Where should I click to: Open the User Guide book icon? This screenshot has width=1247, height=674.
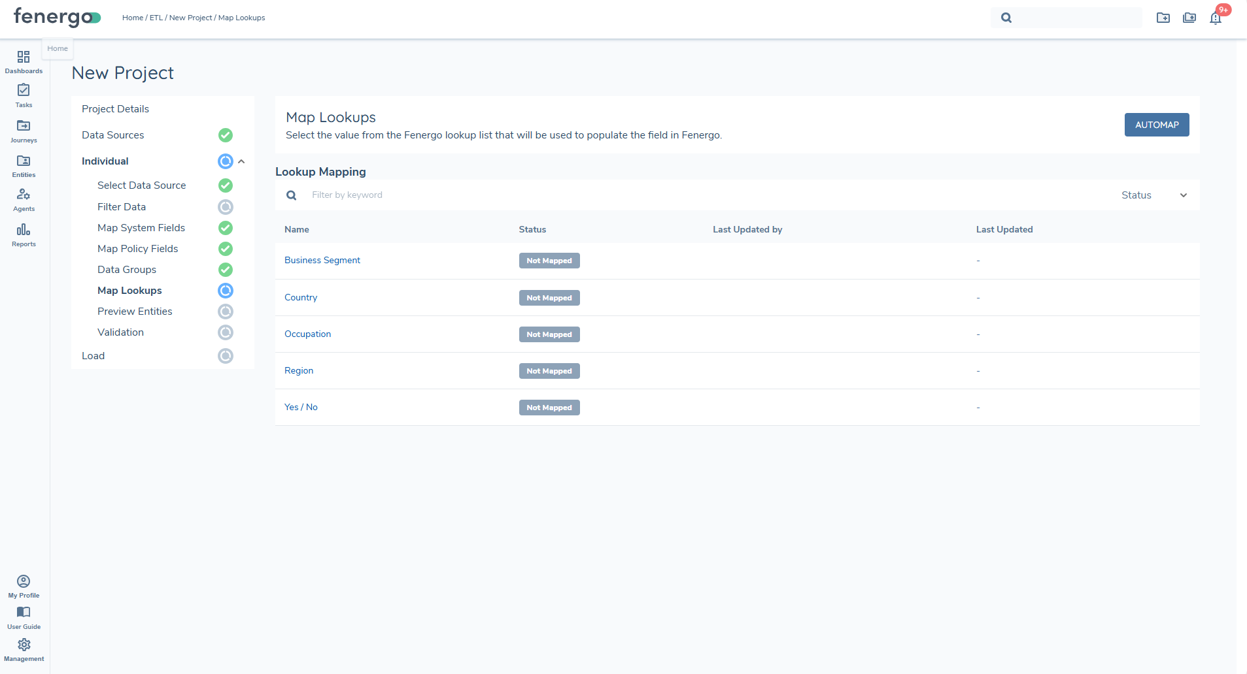[24, 613]
